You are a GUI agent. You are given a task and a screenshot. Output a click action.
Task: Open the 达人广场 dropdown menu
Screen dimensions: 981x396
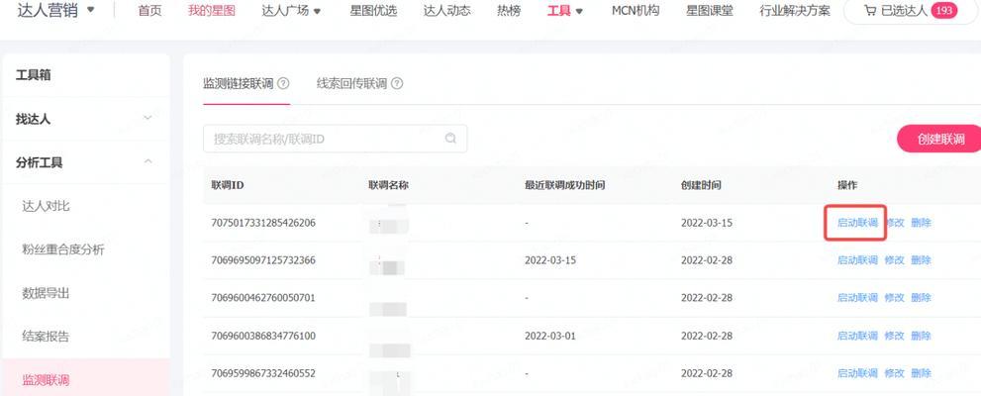click(x=291, y=11)
